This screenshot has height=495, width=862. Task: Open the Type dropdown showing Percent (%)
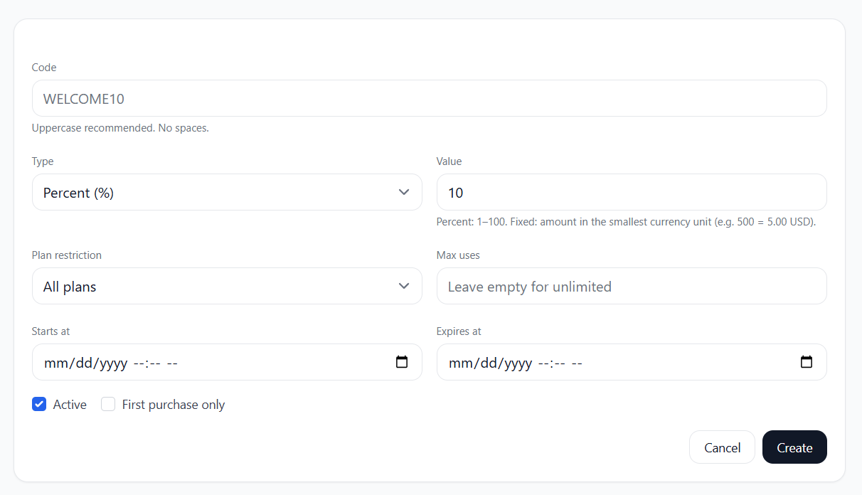213,192
